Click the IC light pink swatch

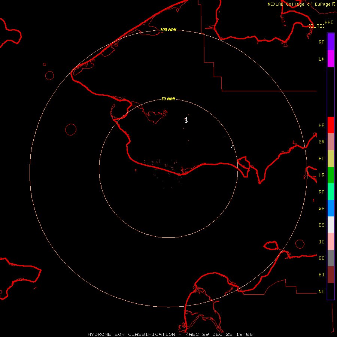click(x=331, y=242)
